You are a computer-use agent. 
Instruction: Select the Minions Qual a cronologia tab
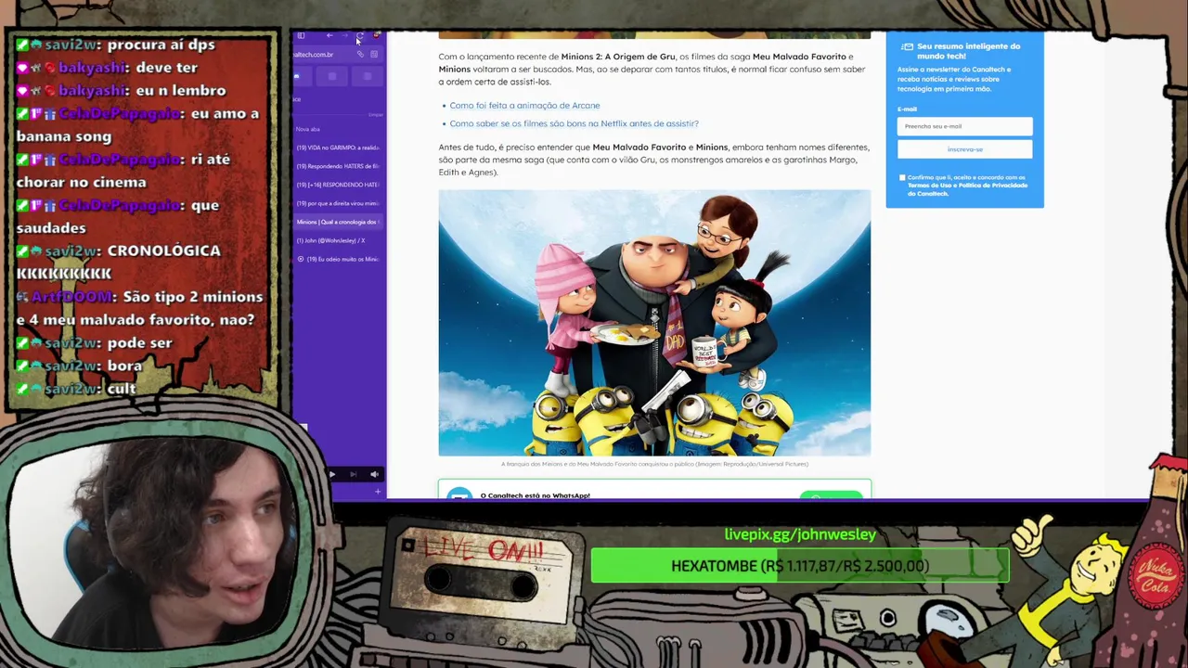[x=338, y=222]
